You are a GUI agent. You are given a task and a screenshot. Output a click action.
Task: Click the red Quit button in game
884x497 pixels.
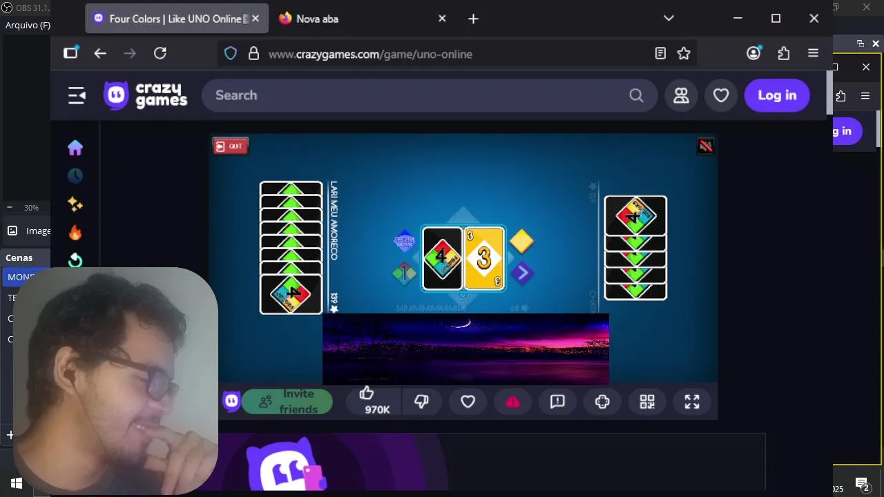click(230, 146)
